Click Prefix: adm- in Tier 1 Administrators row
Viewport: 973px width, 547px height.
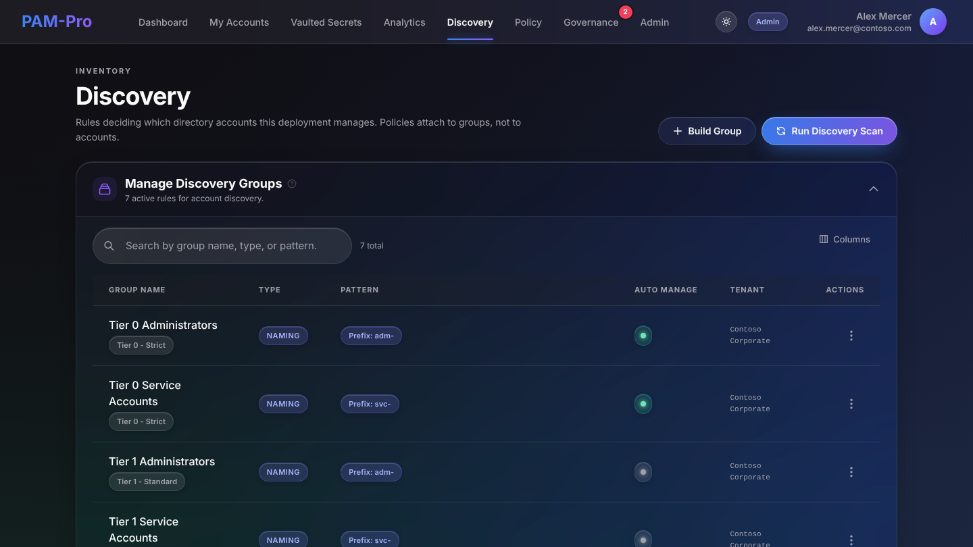point(371,472)
